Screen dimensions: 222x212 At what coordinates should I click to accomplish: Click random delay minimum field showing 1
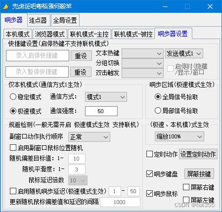point(115,191)
